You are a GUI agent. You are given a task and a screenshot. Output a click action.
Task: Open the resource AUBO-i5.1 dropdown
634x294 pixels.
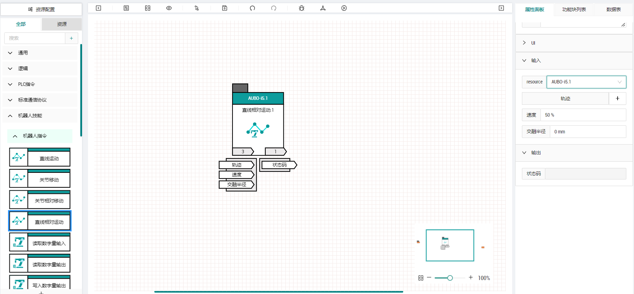click(587, 82)
